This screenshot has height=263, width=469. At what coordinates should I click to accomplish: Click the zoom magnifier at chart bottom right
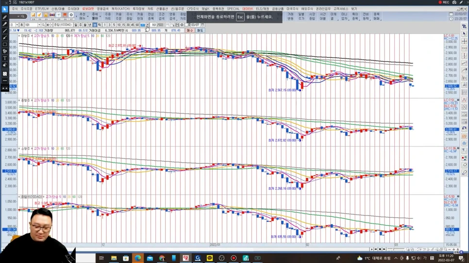coord(445,249)
